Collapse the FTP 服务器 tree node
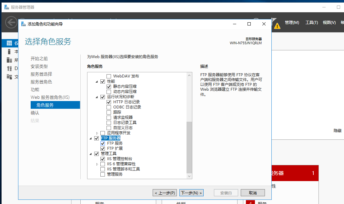Image resolution: width=344 pixels, height=204 pixels. pos(91,138)
